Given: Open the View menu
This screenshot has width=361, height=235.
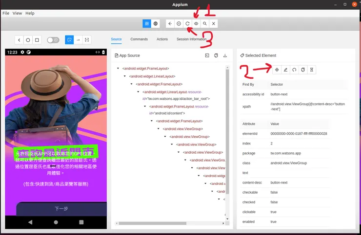Looking at the screenshot, I should tap(17, 13).
